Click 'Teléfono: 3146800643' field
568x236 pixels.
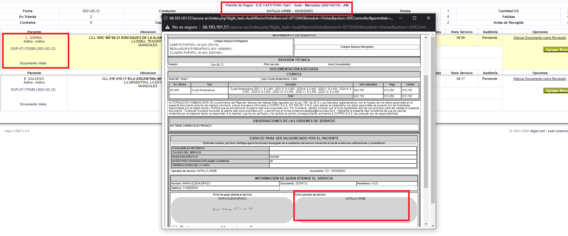225,188
